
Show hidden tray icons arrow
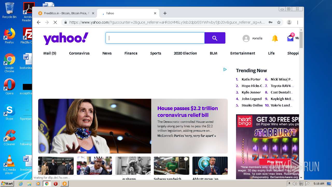[289, 184]
